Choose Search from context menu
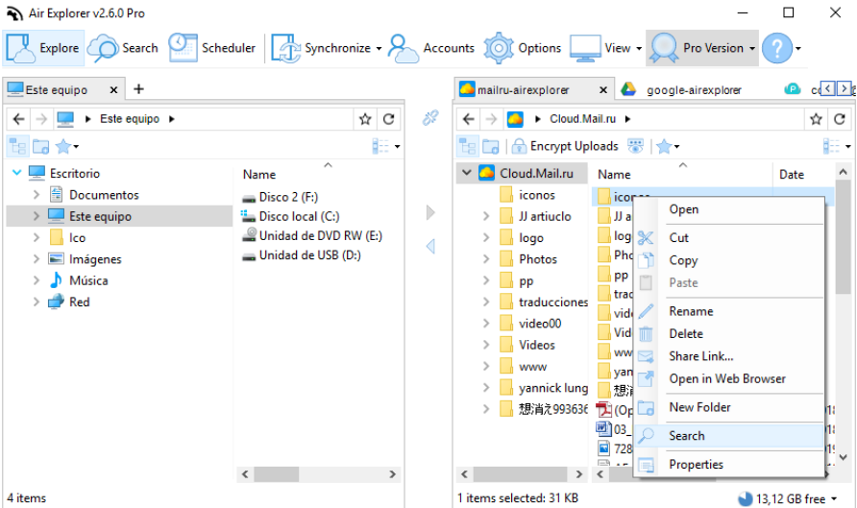The image size is (857, 508). (729, 435)
